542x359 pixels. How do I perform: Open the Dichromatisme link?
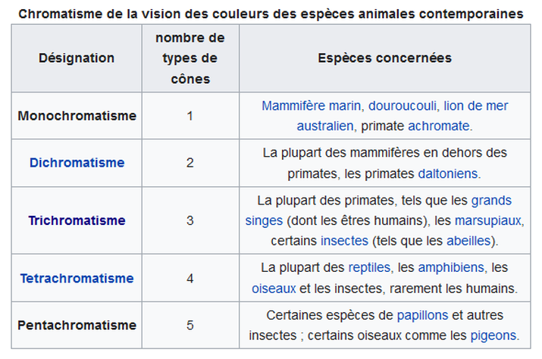point(77,162)
